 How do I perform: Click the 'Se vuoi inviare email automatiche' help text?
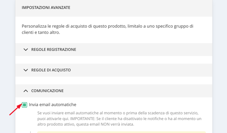tap(119, 118)
